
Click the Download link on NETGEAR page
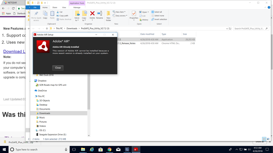click(14, 51)
